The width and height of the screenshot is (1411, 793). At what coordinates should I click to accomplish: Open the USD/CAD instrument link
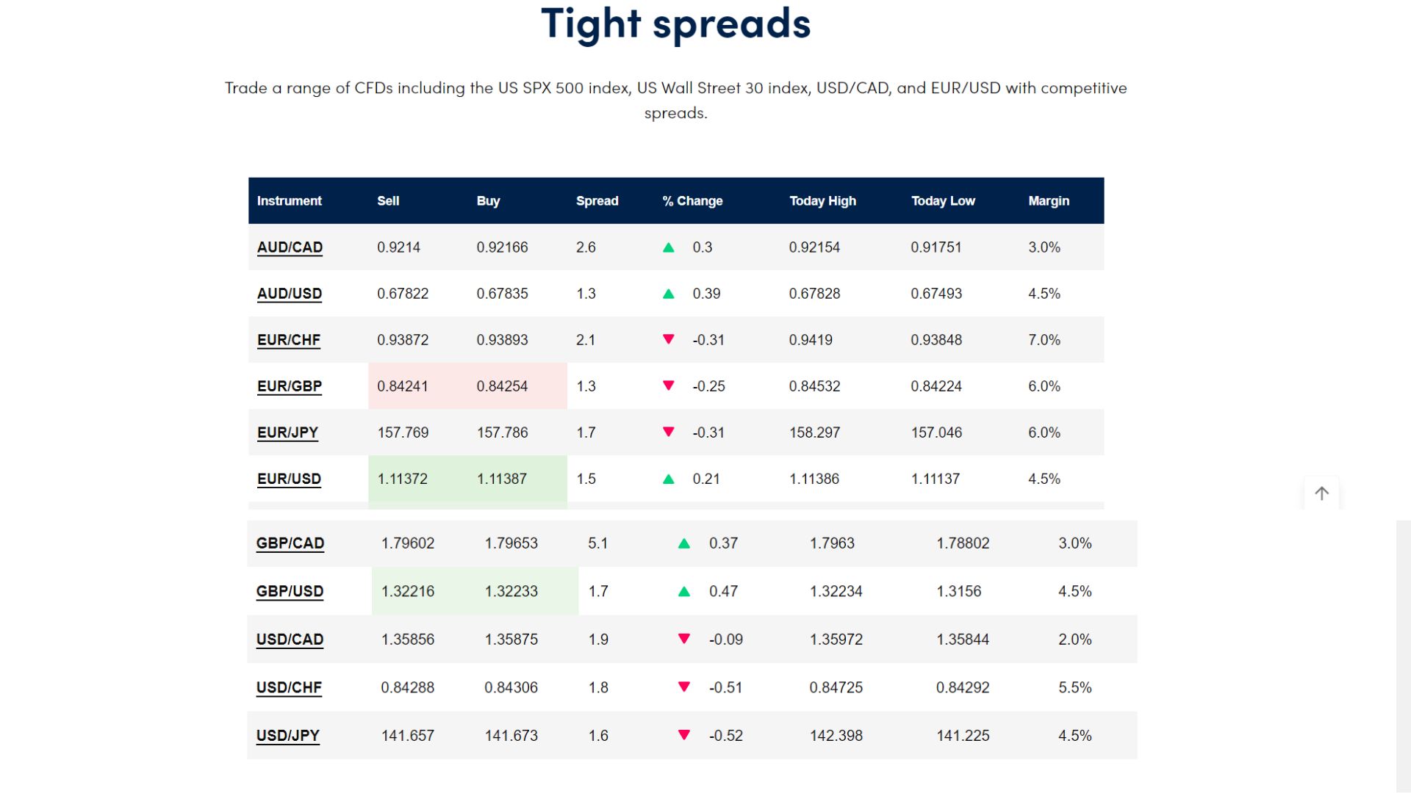tap(290, 640)
